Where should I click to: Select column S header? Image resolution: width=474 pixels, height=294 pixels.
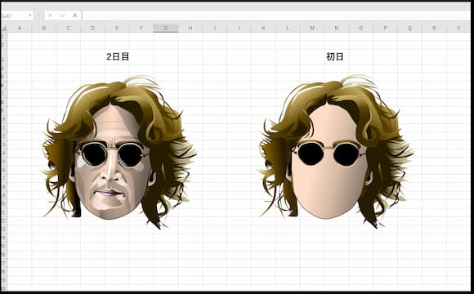[x=458, y=29]
